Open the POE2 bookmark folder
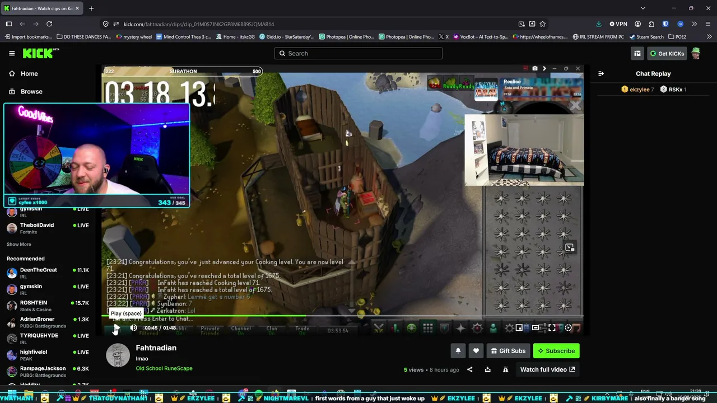 point(677,37)
